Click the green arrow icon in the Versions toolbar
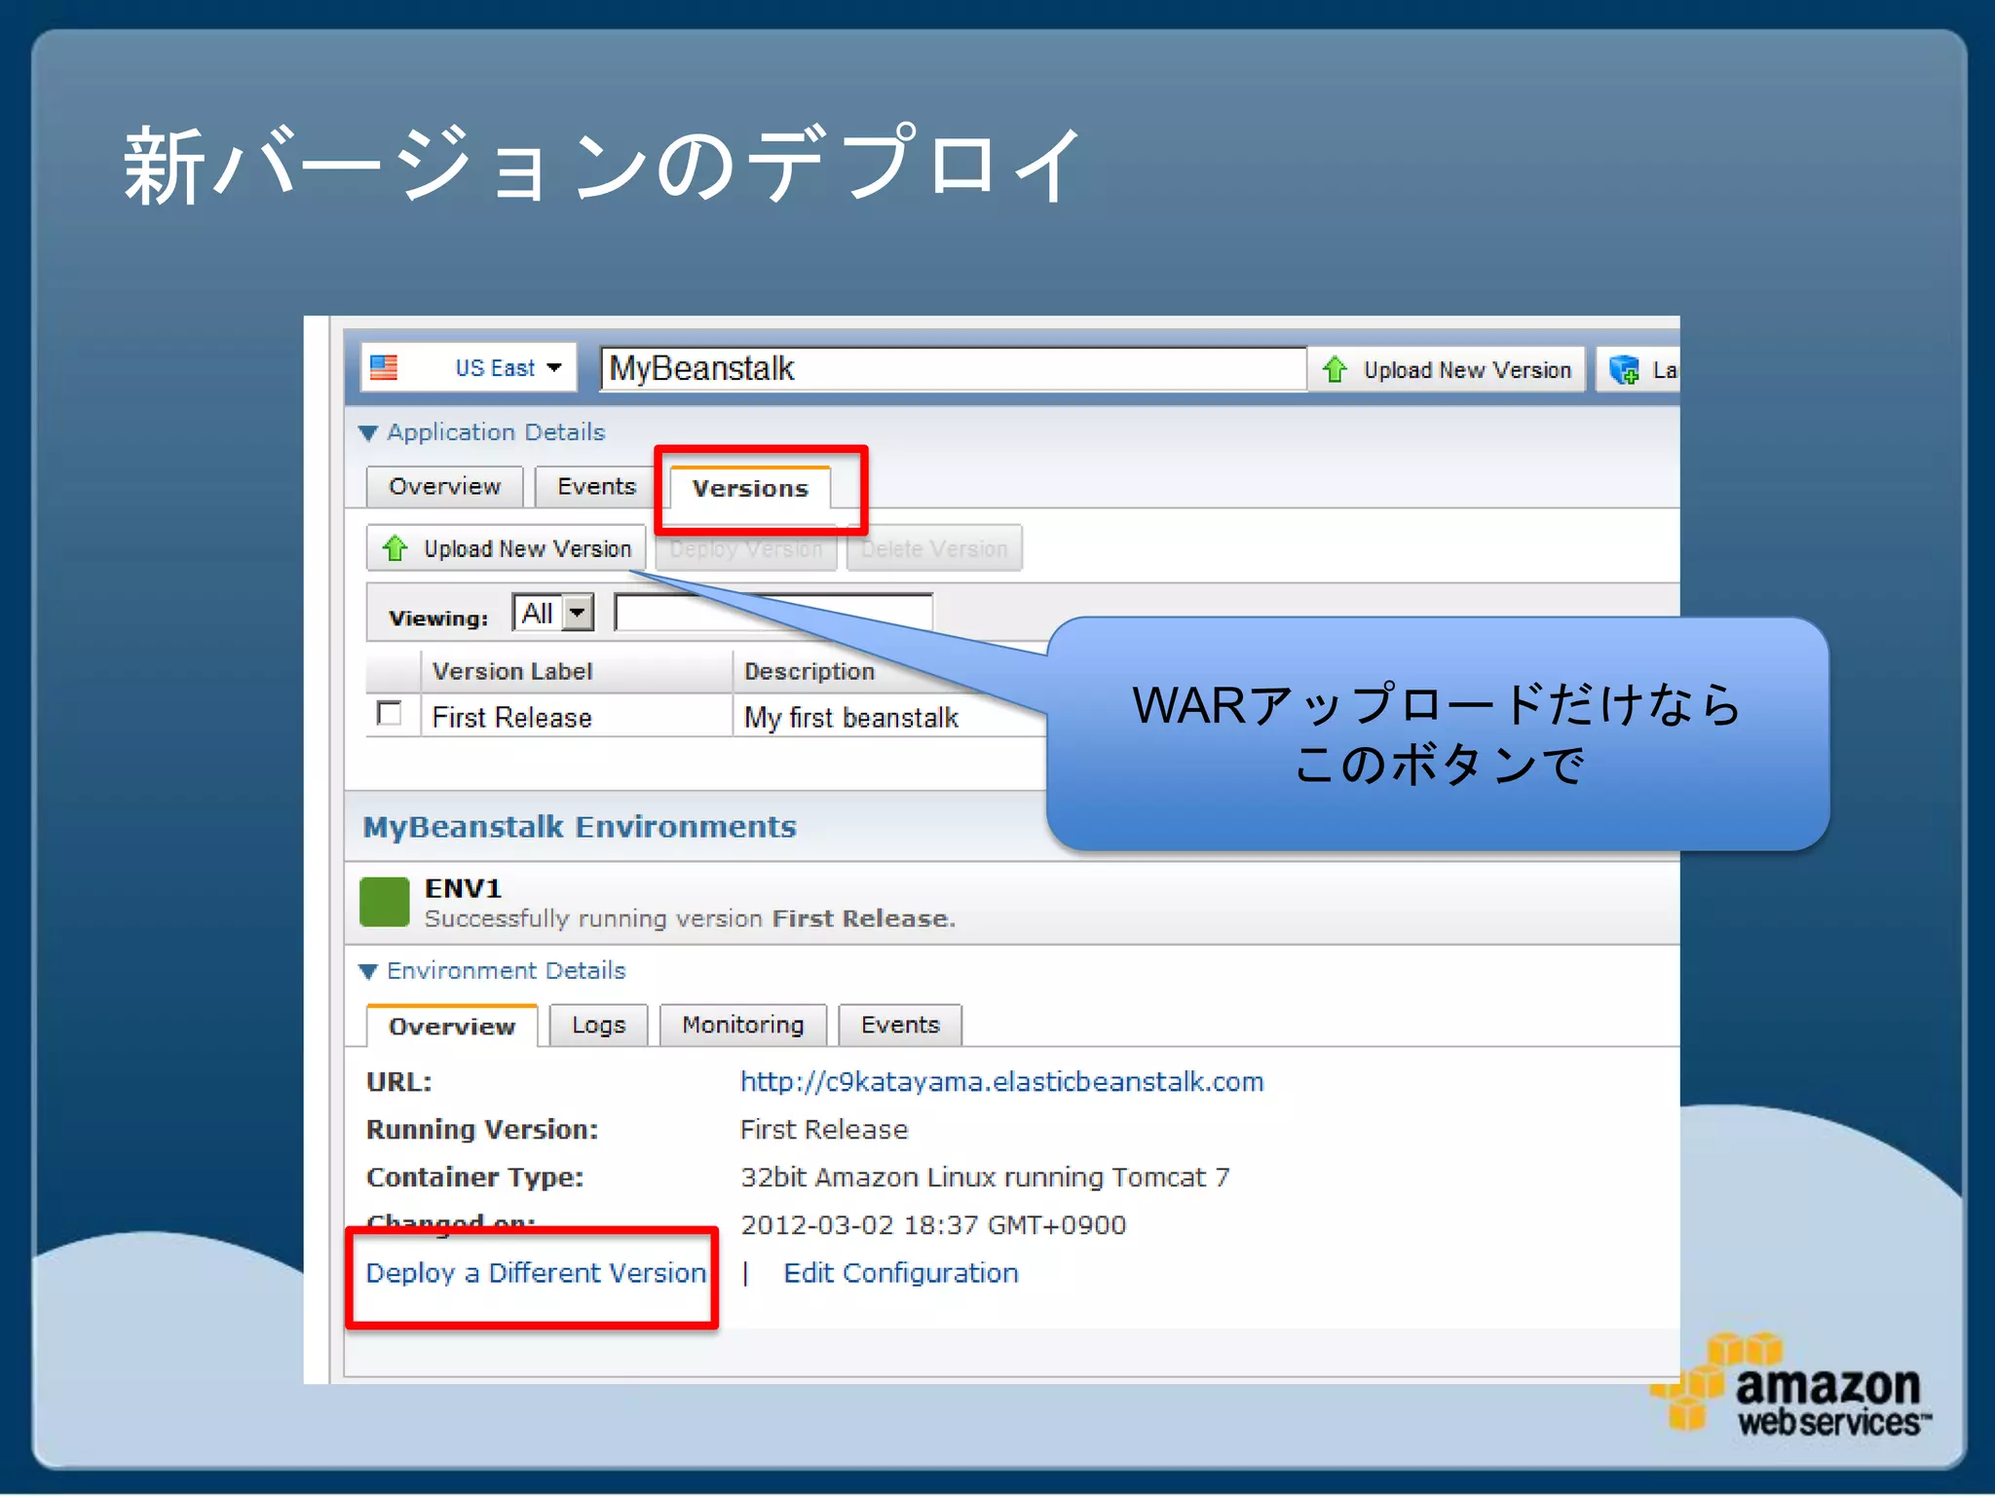The width and height of the screenshot is (1995, 1496). click(395, 549)
